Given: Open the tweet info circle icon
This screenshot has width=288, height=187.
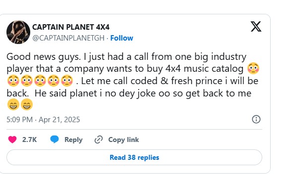Looking at the screenshot, I should (256, 119).
